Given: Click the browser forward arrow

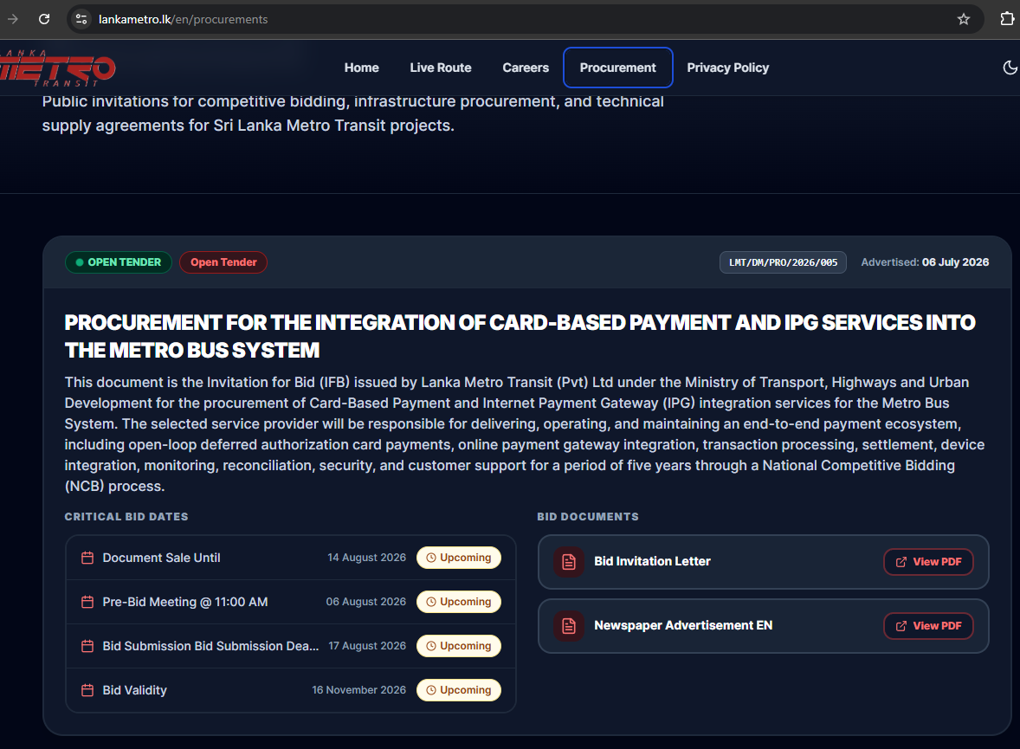Looking at the screenshot, I should [x=12, y=19].
